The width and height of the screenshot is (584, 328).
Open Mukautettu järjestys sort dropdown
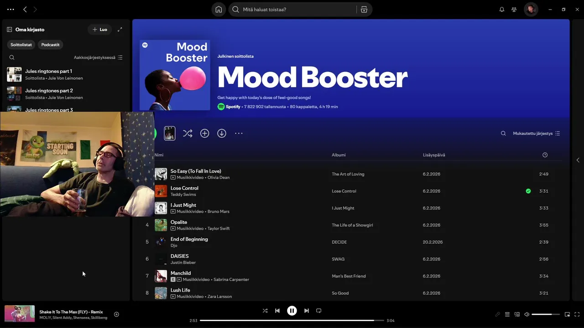point(537,133)
